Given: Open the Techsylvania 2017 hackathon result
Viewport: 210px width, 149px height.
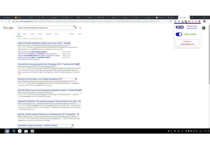Looking at the screenshot, I should pyautogui.click(x=47, y=114).
